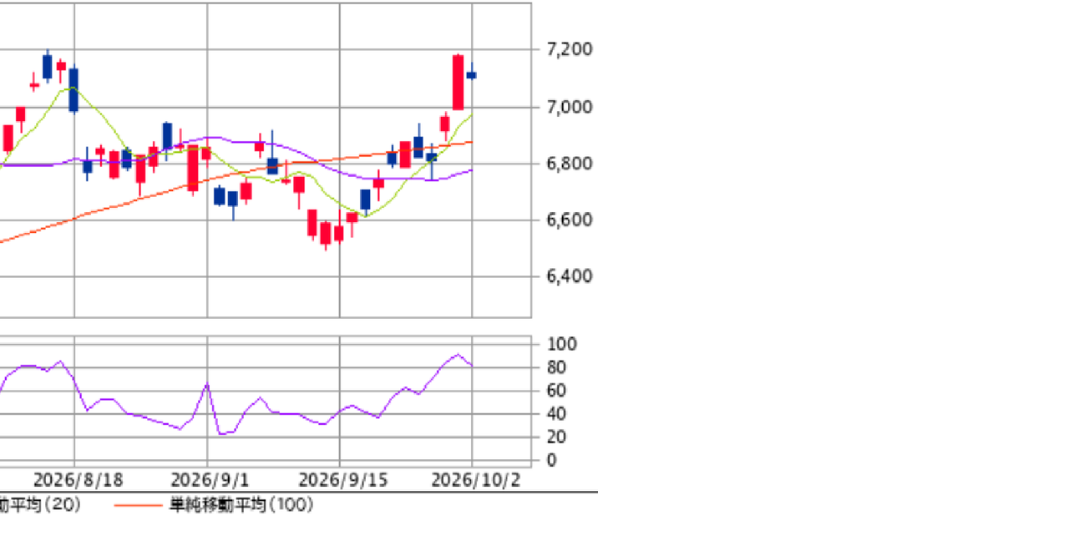Select the moving average (20) legend label
Image resolution: width=1069 pixels, height=551 pixels.
pyautogui.click(x=40, y=505)
